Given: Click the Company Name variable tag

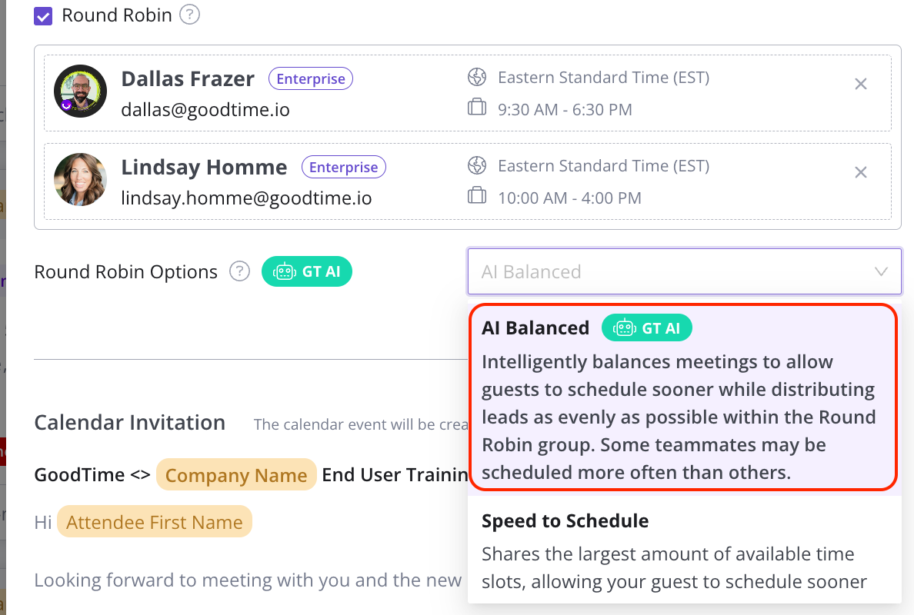Looking at the screenshot, I should coord(236,475).
